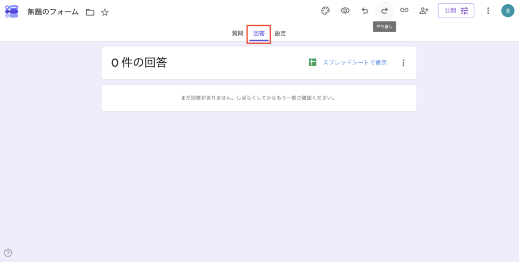This screenshot has width=519, height=262.
Task: Open the header three-dot more menu
Action: pos(488,10)
